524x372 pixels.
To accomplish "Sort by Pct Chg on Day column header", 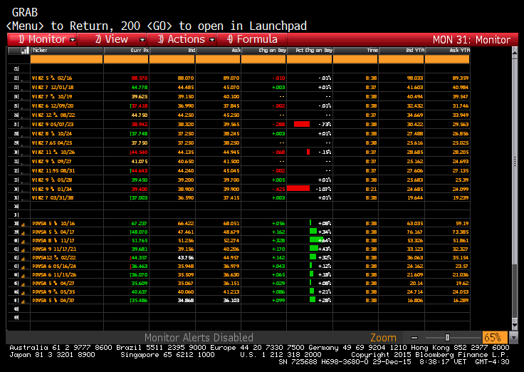I will (x=310, y=51).
